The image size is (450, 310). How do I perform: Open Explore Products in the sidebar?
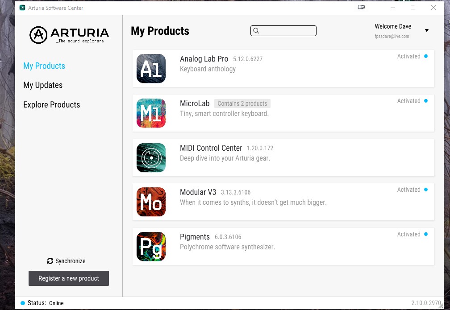[52, 105]
